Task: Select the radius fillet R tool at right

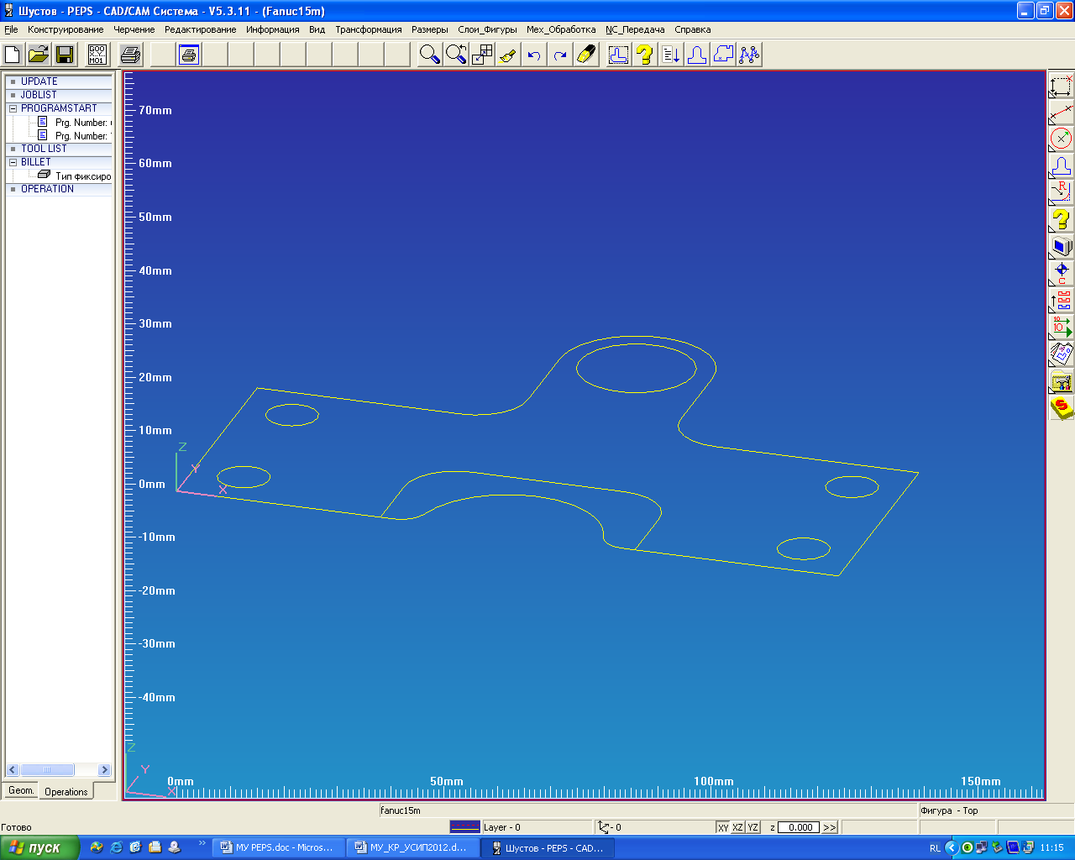Action: click(1062, 192)
